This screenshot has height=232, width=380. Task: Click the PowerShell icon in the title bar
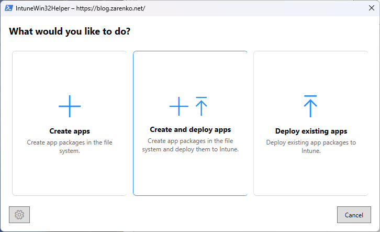coord(9,8)
